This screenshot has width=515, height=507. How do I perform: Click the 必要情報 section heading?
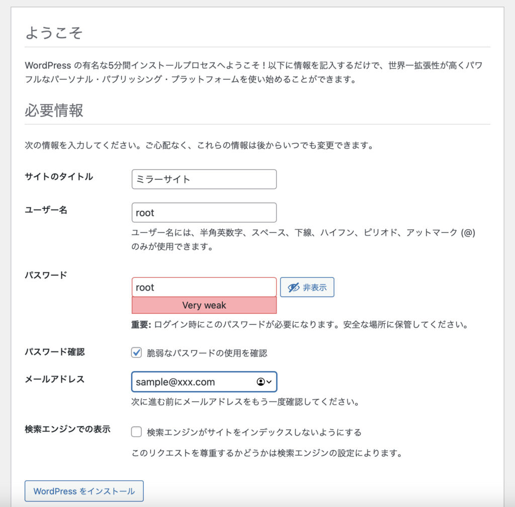(x=54, y=110)
